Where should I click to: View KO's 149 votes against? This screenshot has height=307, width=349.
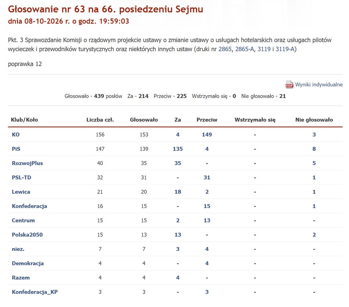(207, 135)
